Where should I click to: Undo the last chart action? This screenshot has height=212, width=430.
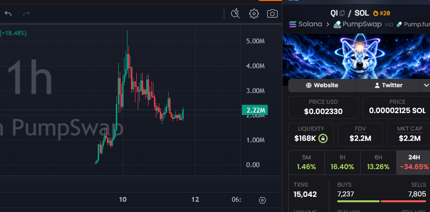8,14
